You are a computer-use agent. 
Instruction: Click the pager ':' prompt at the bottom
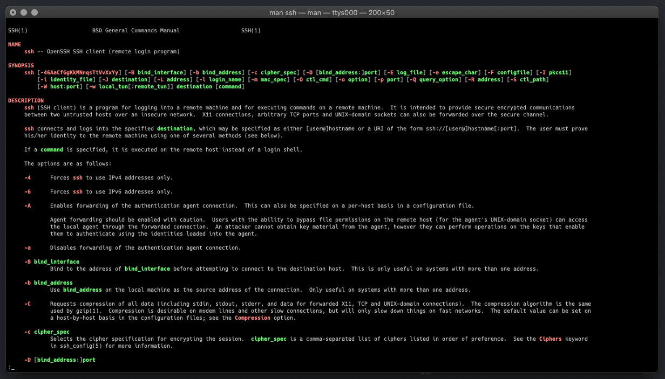point(9,367)
